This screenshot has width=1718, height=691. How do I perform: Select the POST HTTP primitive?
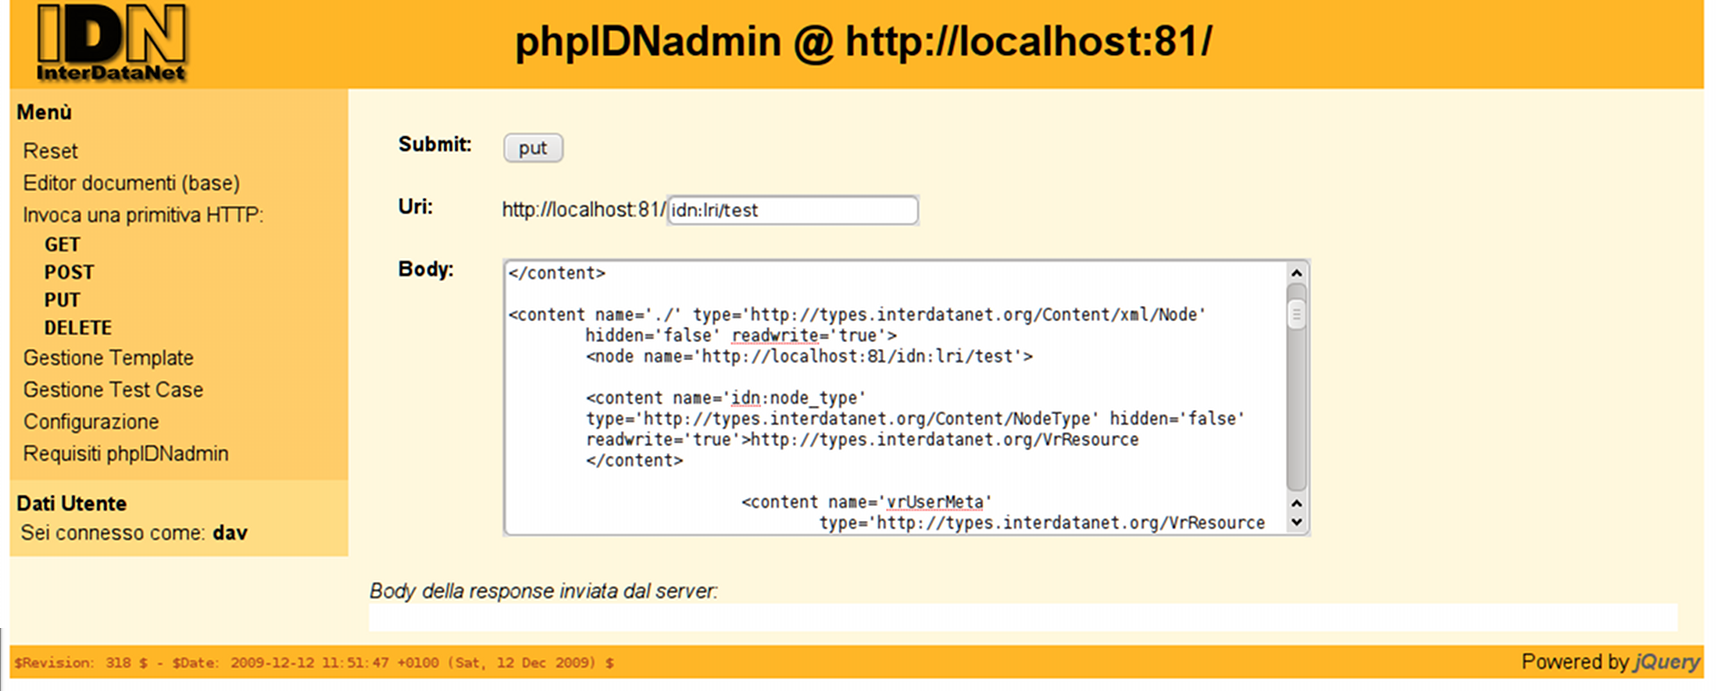[x=69, y=273]
